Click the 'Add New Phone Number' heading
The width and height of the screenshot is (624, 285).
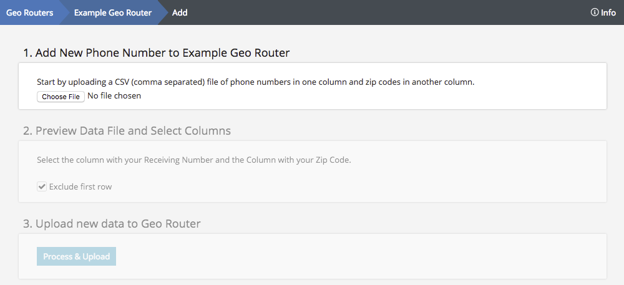coord(157,53)
